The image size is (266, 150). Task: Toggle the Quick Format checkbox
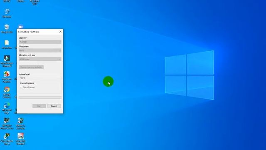[x=21, y=87]
